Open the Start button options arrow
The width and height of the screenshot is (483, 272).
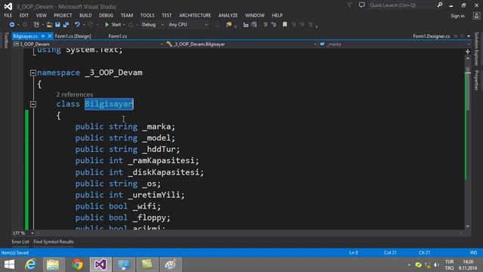tap(124, 25)
